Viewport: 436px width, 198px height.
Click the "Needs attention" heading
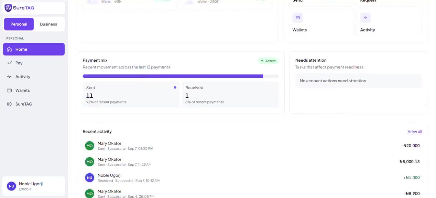tap(311, 60)
